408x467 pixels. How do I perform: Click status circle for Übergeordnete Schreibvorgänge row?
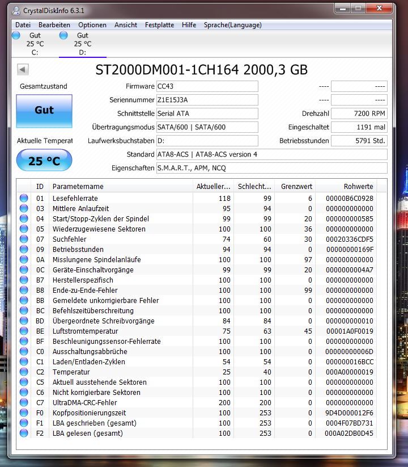(x=24, y=321)
